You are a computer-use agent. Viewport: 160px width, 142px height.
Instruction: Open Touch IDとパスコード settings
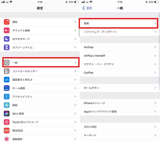pyautogui.click(x=40, y=122)
